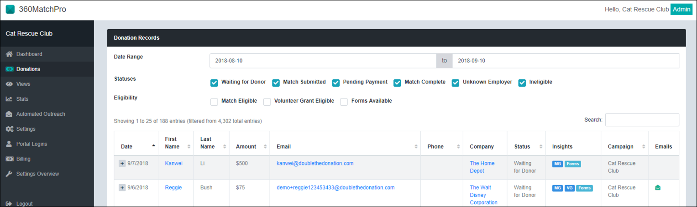The width and height of the screenshot is (697, 207).
Task: Click the Logout arrow icon
Action: (9, 204)
